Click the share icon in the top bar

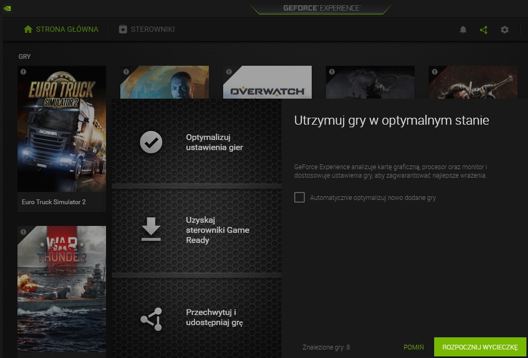coord(483,30)
